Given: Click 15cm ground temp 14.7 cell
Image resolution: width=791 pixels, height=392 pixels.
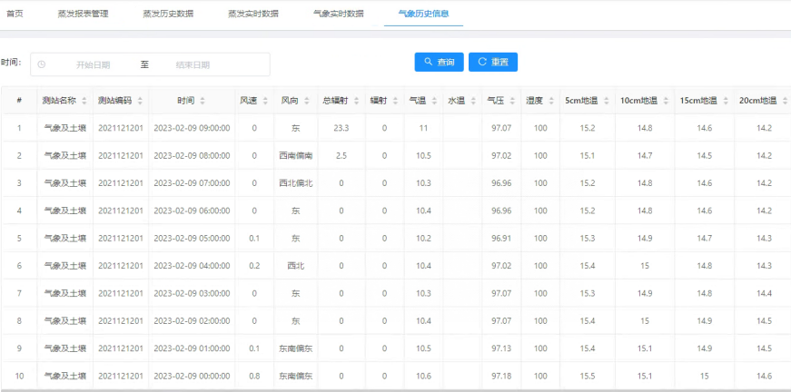Looking at the screenshot, I should coord(704,238).
